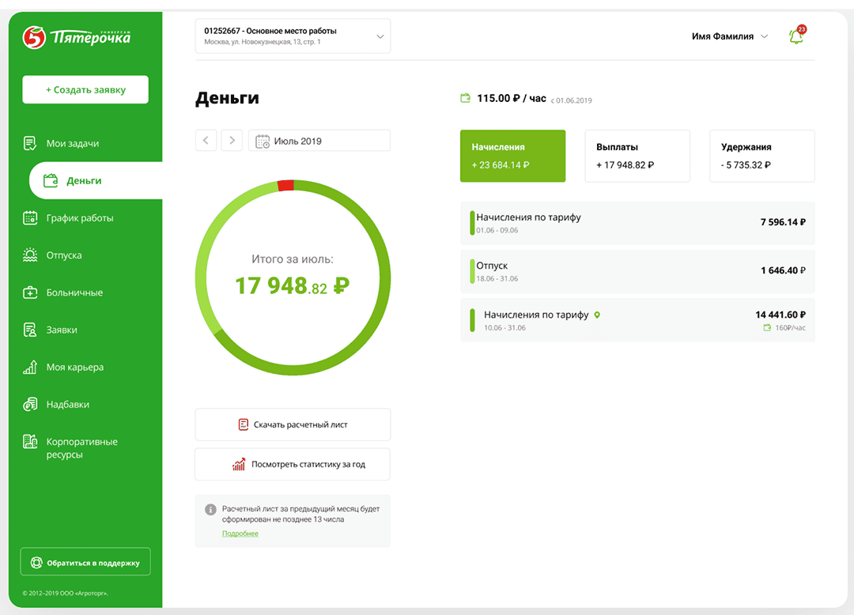Screen dimensions: 854x615
Task: Click Скачать расчетный лист
Action: coord(293,424)
